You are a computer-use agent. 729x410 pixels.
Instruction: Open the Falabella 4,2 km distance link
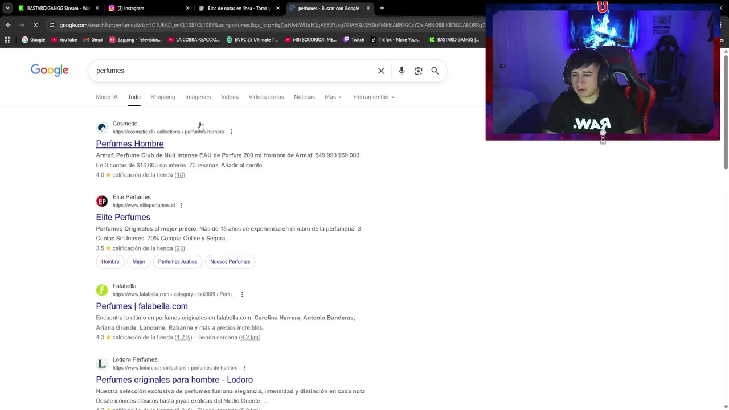pos(249,337)
